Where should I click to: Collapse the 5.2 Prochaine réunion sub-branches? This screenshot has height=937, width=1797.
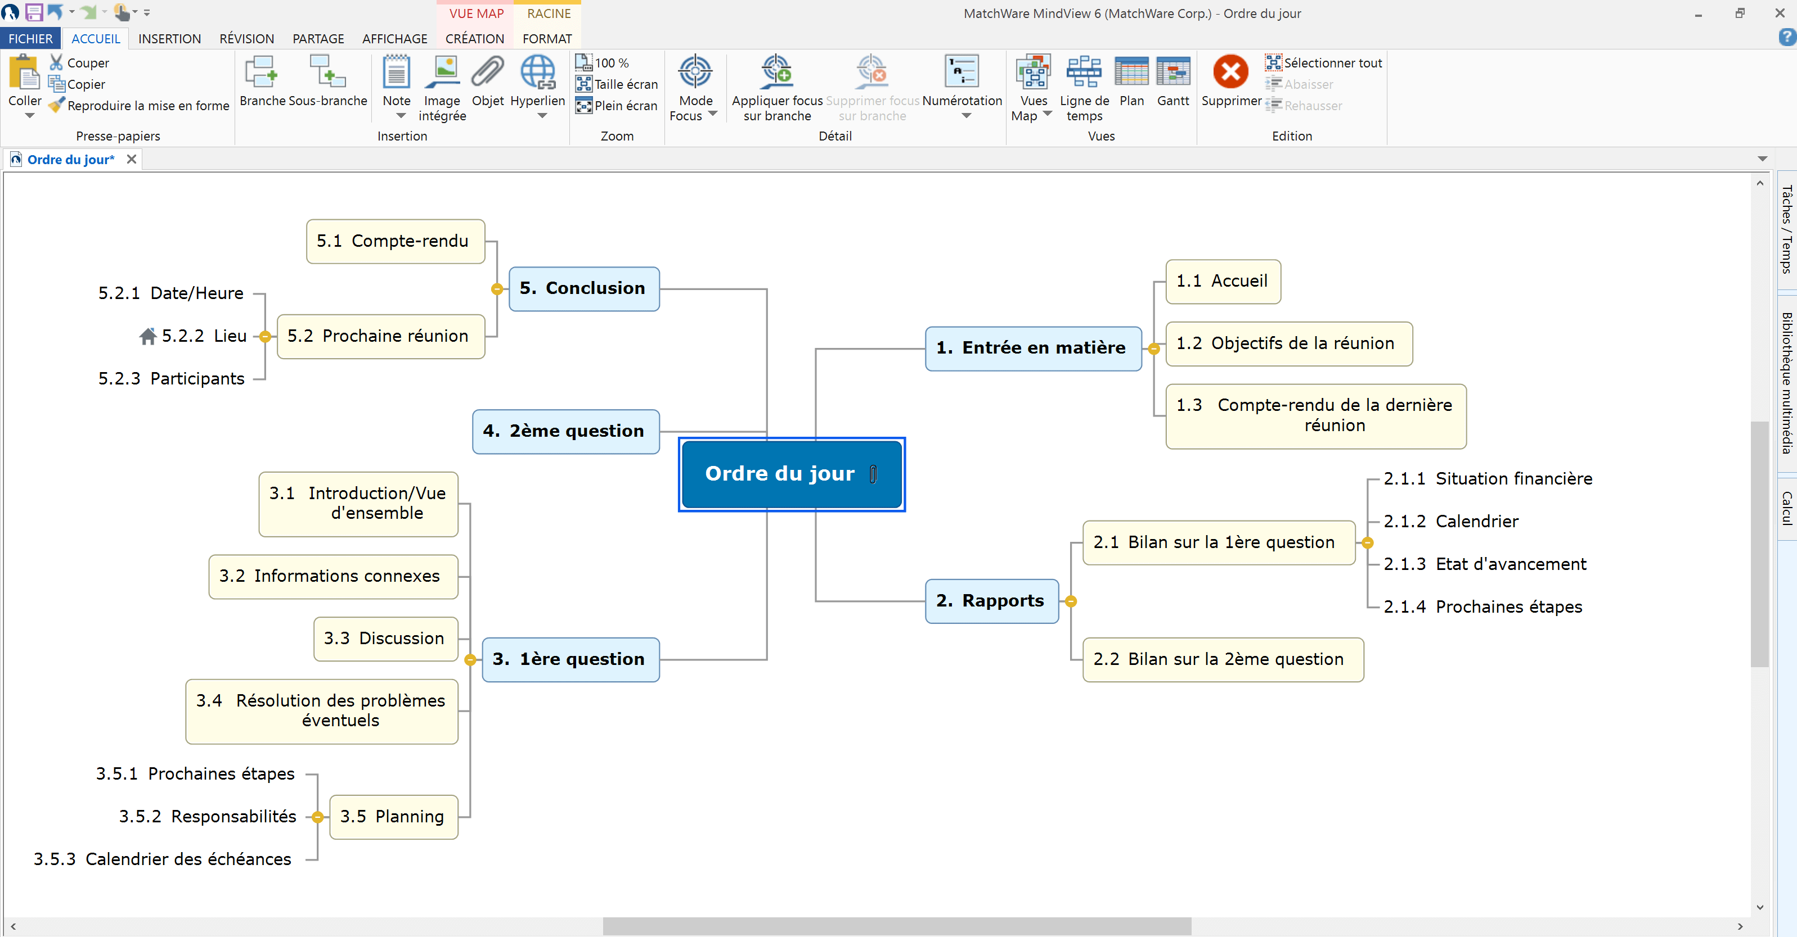265,337
